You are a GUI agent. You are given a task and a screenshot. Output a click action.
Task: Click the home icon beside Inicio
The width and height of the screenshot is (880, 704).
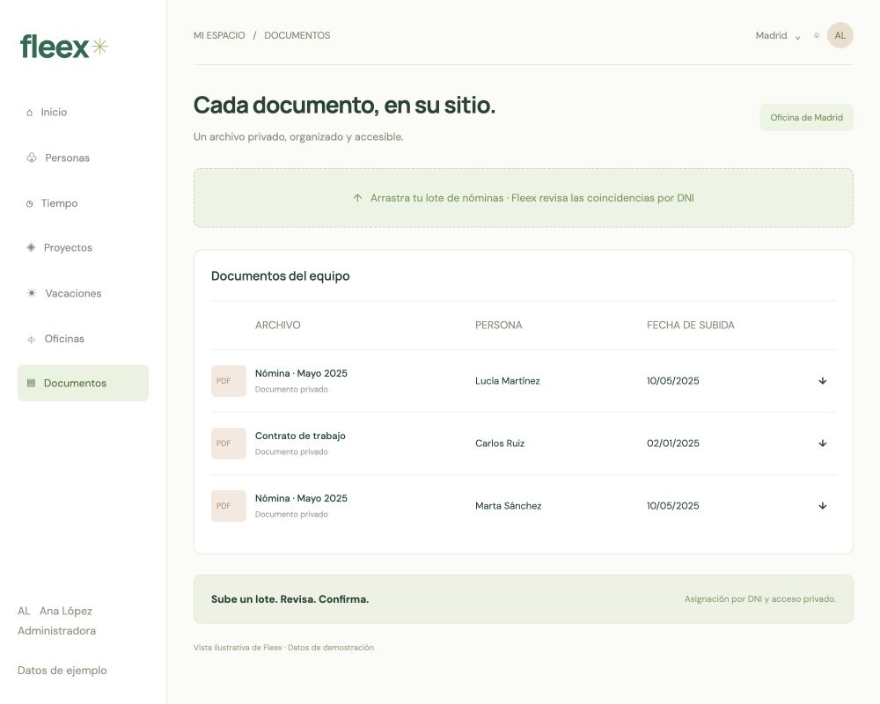pos(30,113)
